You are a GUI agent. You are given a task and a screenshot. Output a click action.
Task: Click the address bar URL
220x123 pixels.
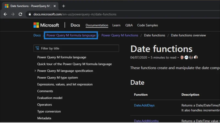click(75, 14)
